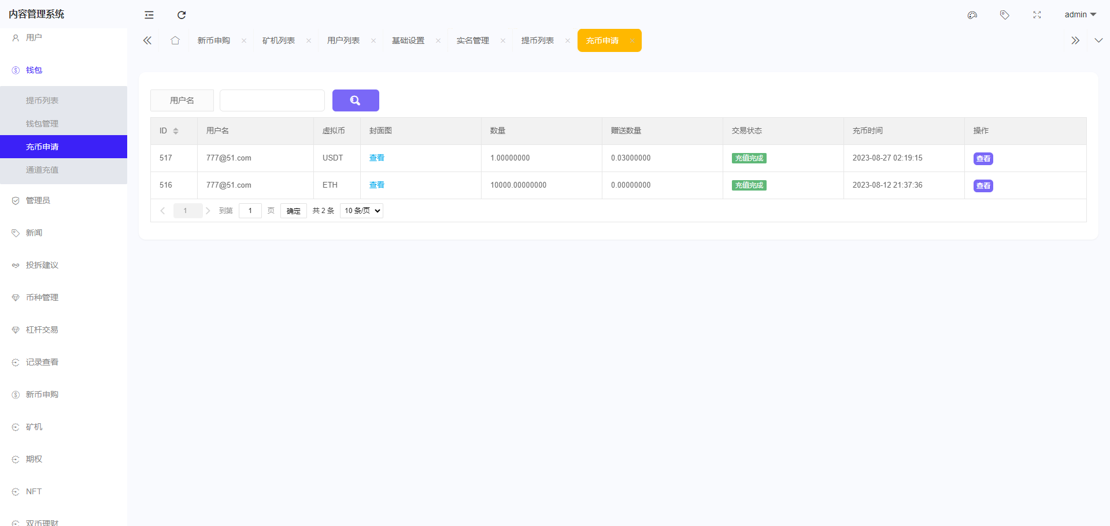Click the 用户名 search input field
Image resolution: width=1110 pixels, height=526 pixels.
click(x=272, y=100)
